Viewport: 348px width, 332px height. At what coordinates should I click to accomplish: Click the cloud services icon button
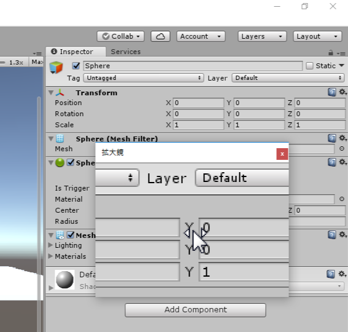(160, 36)
